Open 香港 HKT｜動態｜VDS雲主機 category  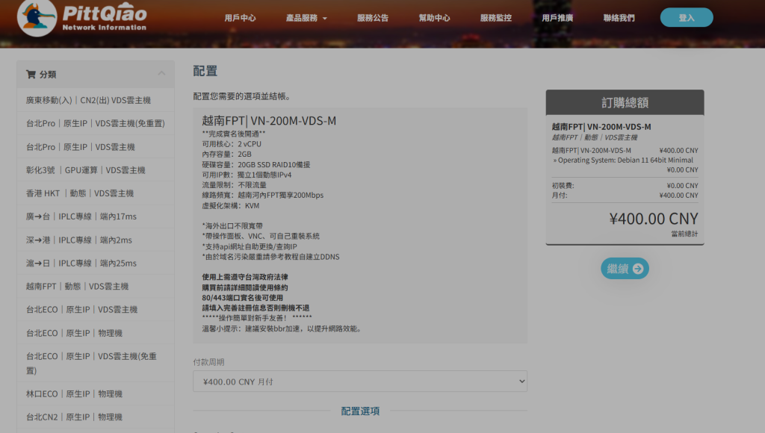point(80,193)
